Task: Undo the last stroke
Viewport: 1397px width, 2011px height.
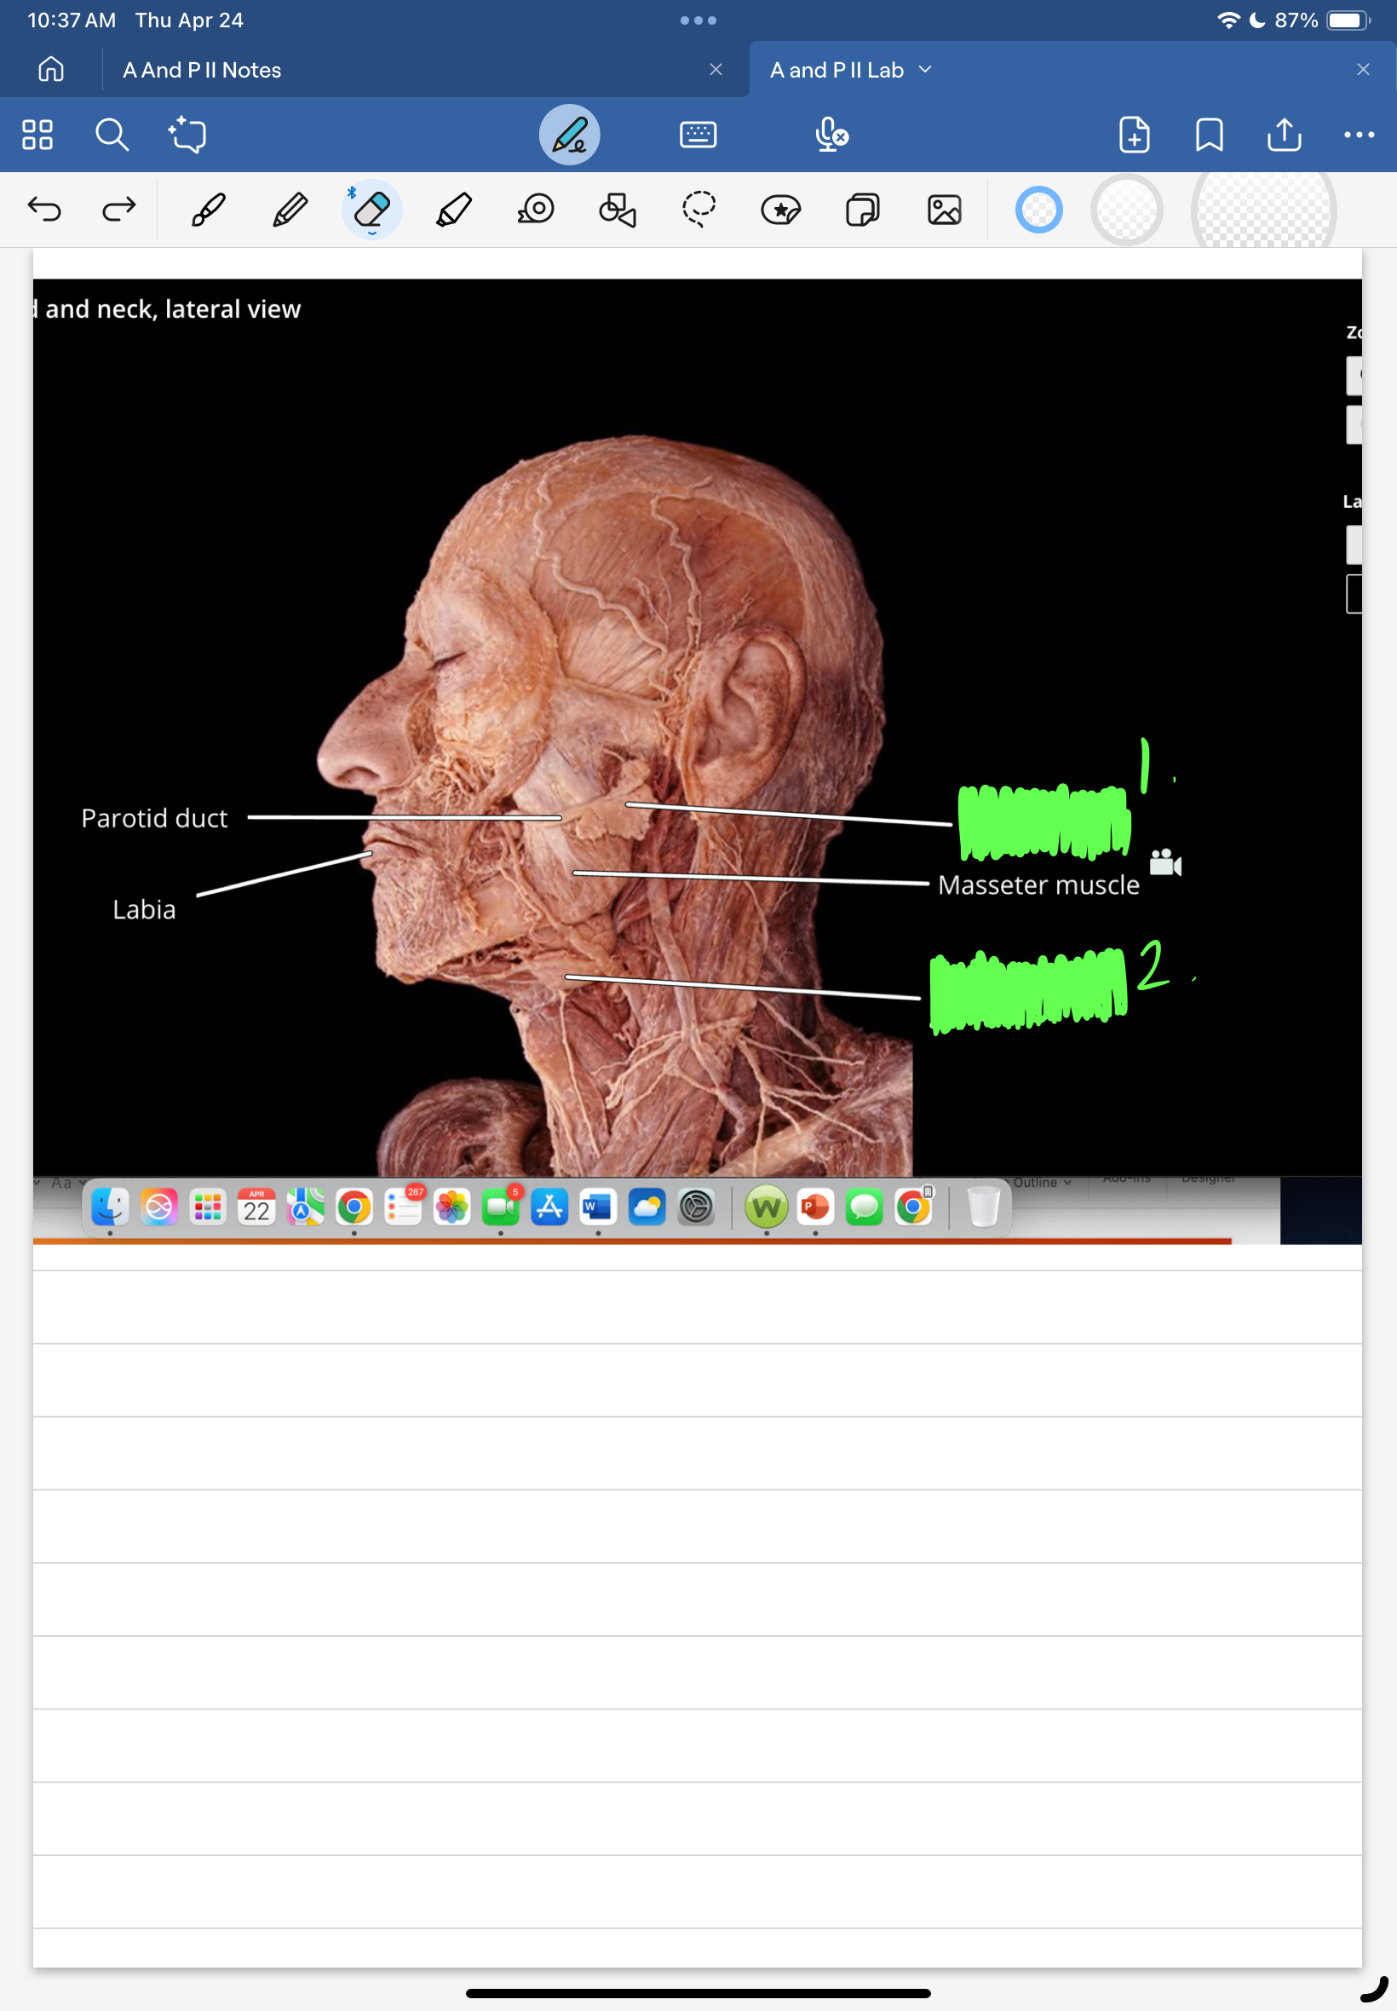Action: point(44,210)
